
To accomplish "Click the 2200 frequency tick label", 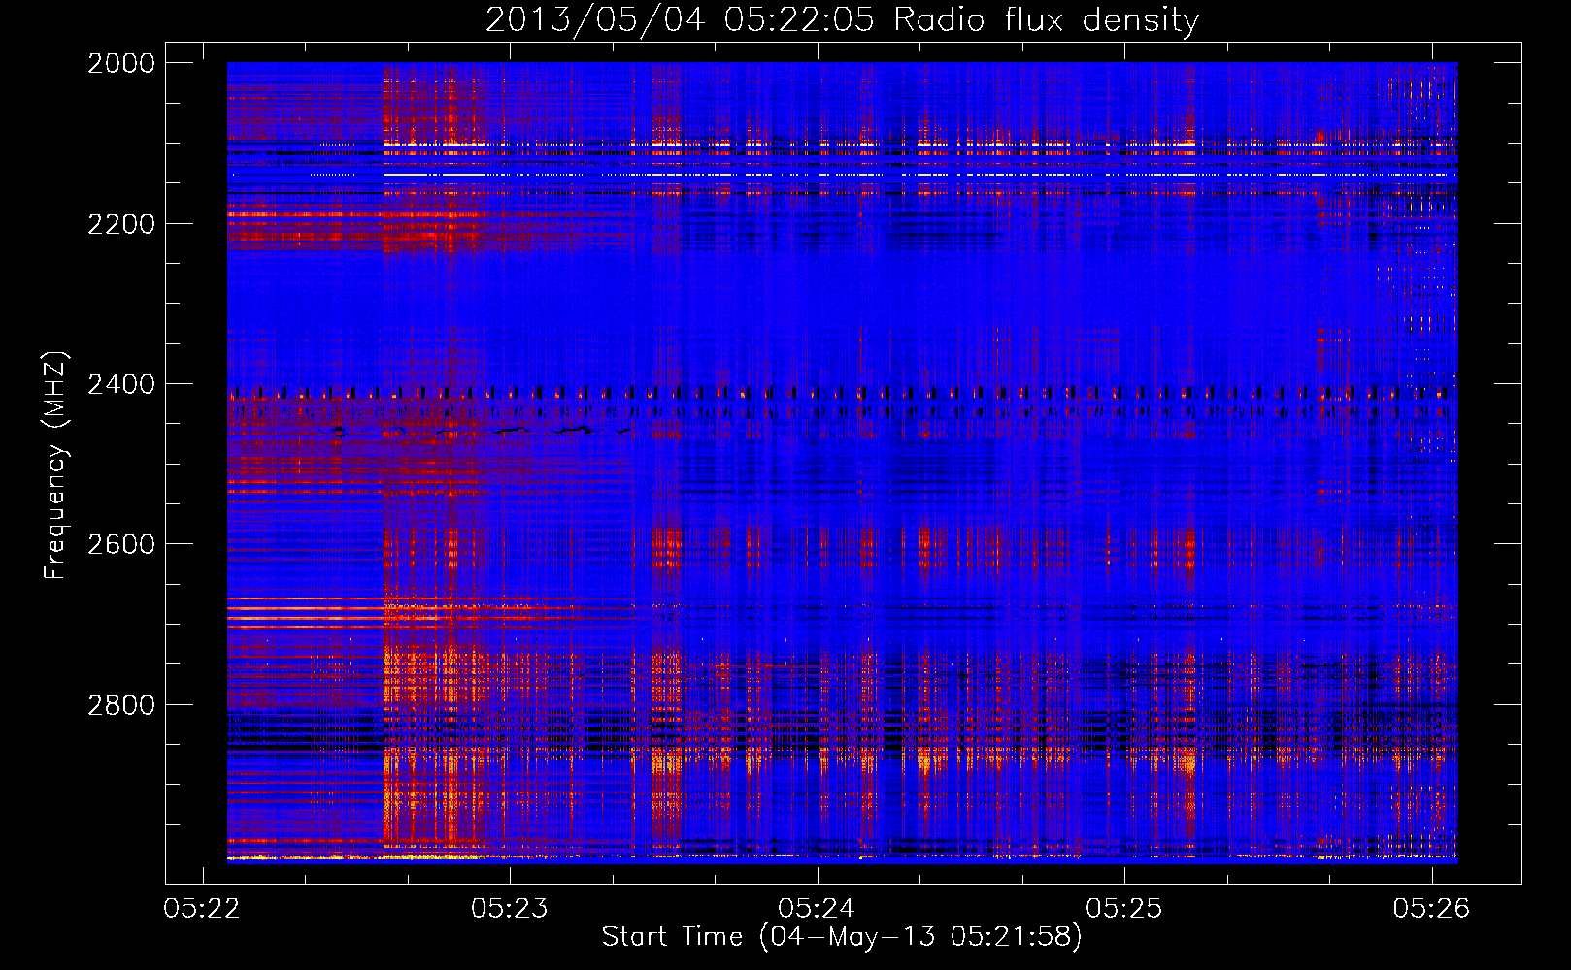I will click(121, 224).
